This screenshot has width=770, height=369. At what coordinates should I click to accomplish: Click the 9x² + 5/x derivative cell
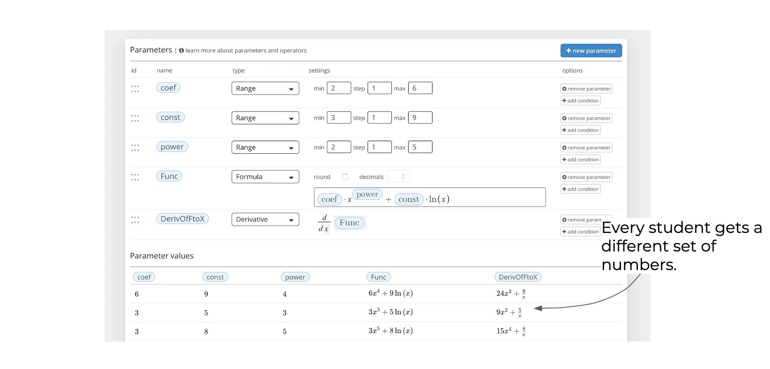(x=509, y=312)
